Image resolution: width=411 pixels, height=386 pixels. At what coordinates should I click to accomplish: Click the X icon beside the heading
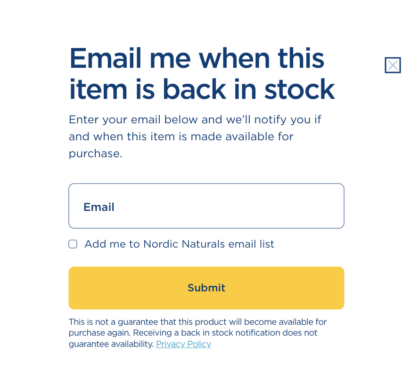coord(393,65)
